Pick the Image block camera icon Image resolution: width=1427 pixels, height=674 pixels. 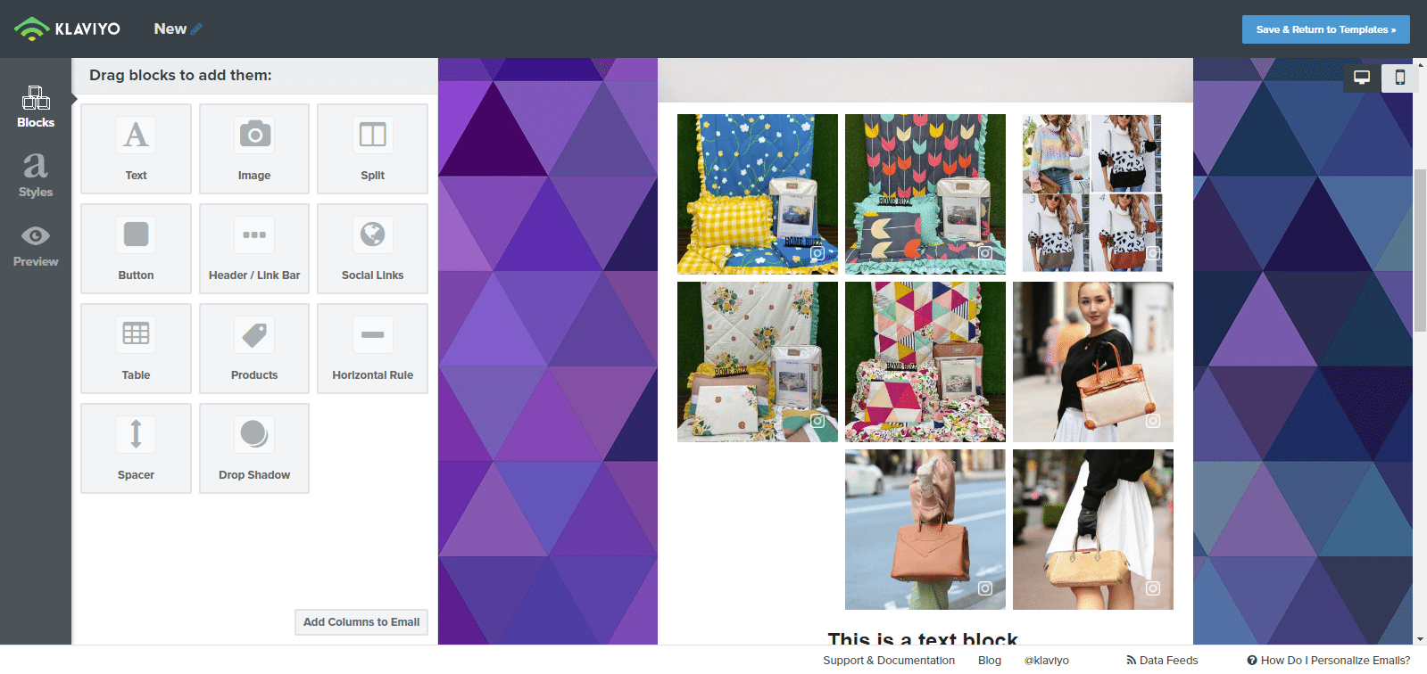coord(254,136)
